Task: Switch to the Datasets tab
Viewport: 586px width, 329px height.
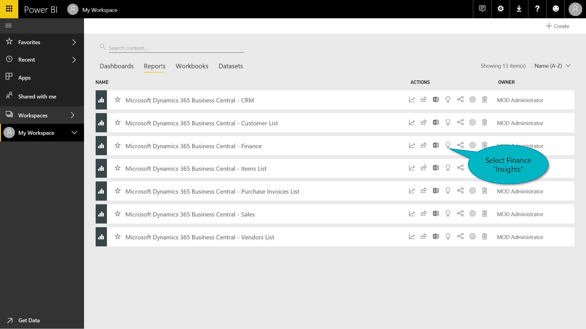Action: click(x=230, y=66)
